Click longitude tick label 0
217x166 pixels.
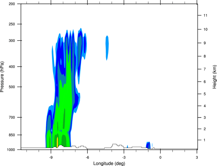coord(160,158)
